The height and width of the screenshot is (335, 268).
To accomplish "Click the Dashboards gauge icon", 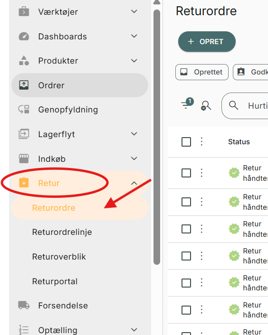I will [24, 37].
